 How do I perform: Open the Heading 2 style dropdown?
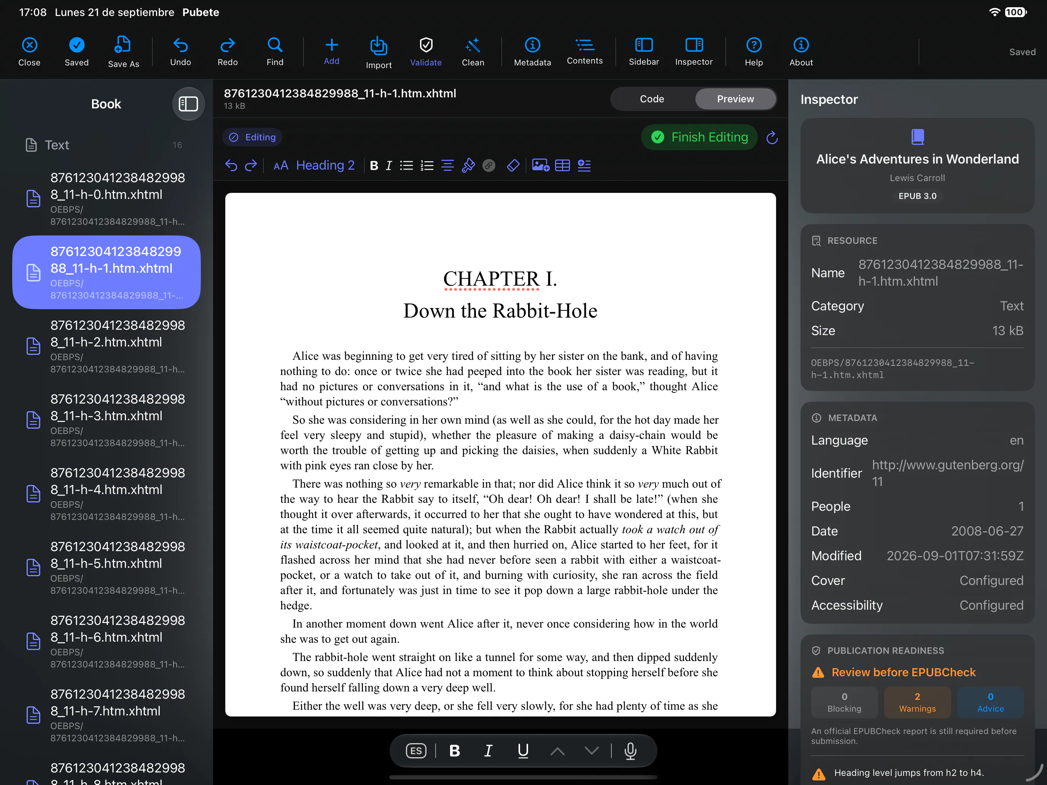point(325,165)
